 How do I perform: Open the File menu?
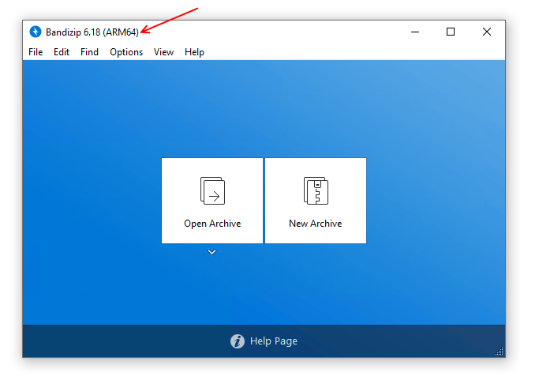[36, 52]
